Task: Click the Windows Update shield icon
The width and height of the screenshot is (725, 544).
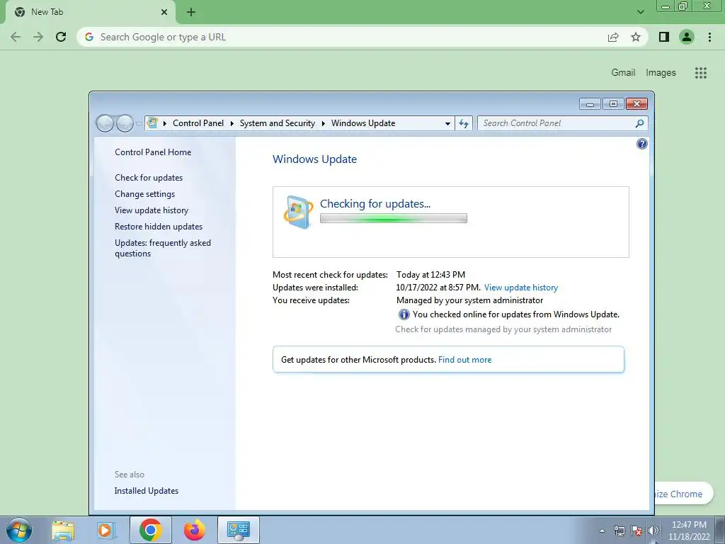Action: tap(298, 212)
